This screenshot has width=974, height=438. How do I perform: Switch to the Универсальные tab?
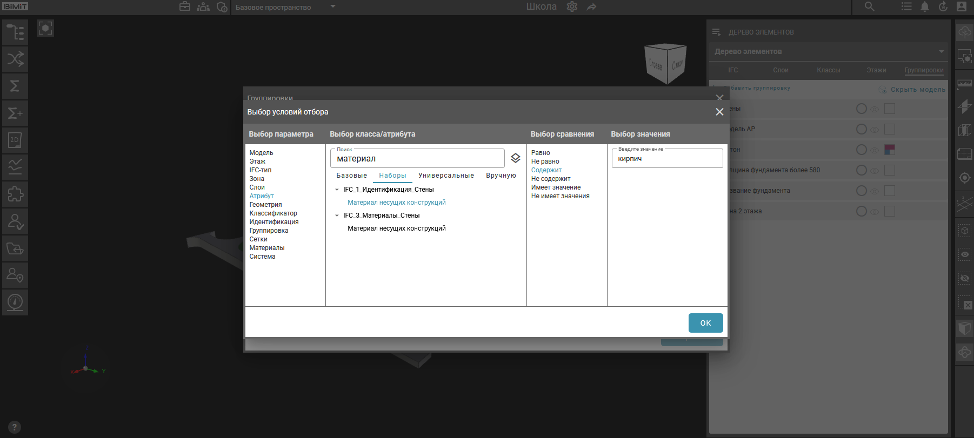[446, 176]
